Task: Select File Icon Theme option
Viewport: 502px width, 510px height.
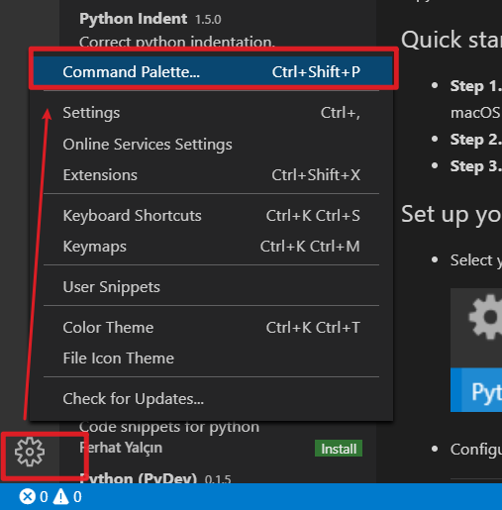Action: 212,358
